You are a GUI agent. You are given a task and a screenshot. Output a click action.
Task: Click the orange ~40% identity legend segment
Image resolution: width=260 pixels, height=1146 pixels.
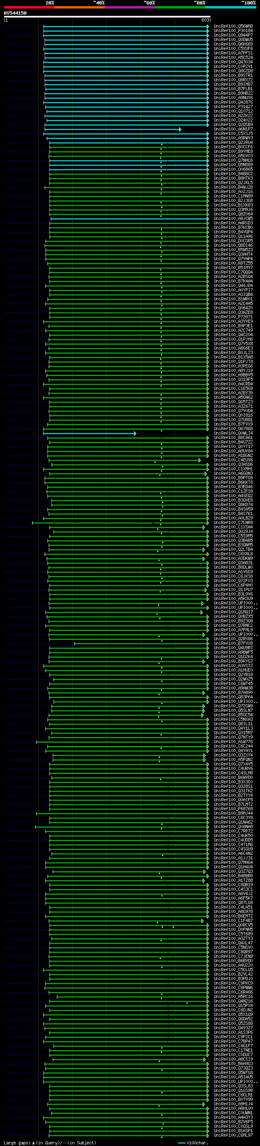[80, 7]
